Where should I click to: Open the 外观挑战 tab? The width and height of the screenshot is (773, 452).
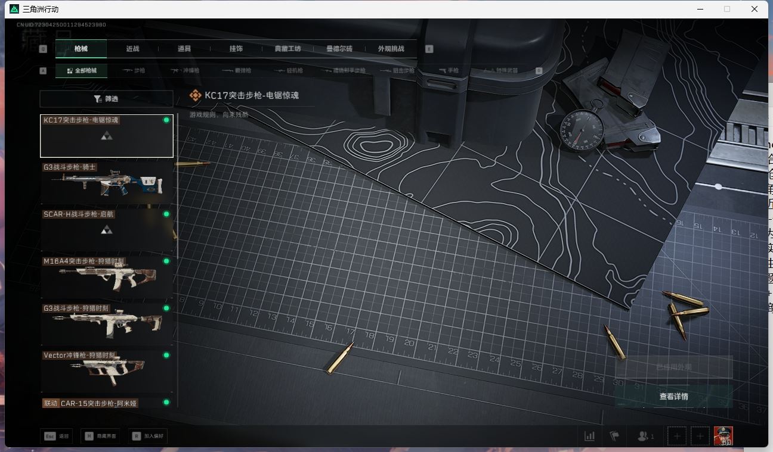pyautogui.click(x=391, y=49)
